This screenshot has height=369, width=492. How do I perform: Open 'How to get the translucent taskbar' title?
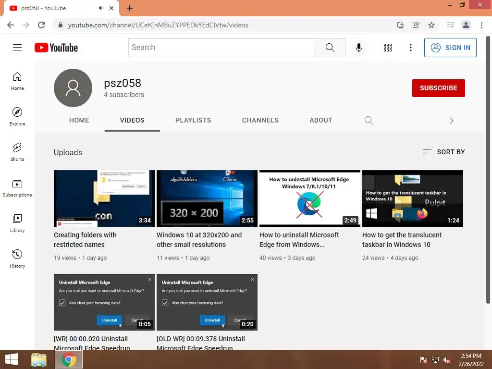coord(402,240)
